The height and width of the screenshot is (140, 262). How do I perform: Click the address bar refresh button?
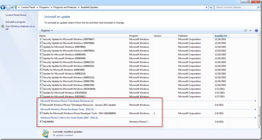pos(211,7)
